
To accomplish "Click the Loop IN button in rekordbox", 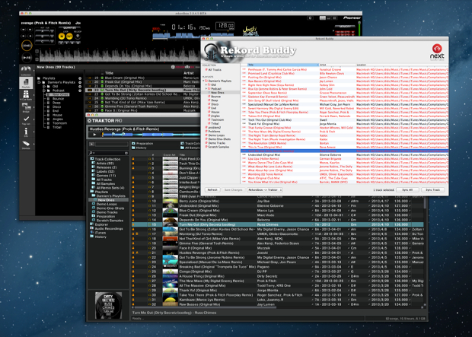I will pyautogui.click(x=62, y=36).
